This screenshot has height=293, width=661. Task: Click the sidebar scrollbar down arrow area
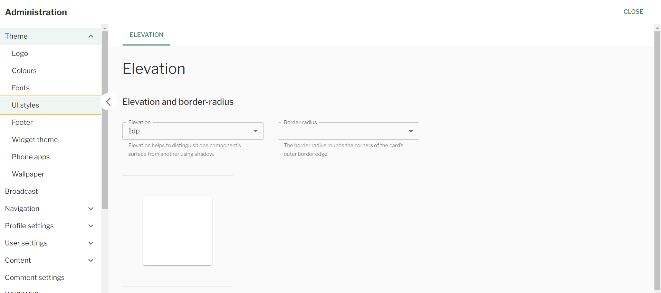pyautogui.click(x=105, y=290)
